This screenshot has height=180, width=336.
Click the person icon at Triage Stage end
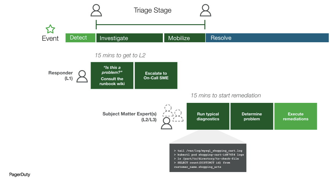point(205,10)
